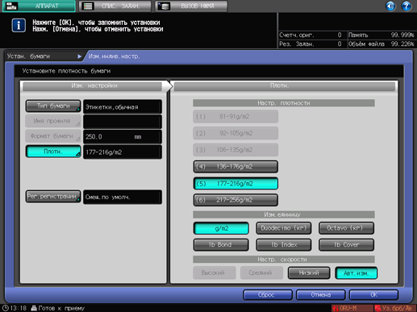Viewport: 417px width, 312px height.
Task: Choose the Octavo (кг) unit
Action: click(346, 228)
